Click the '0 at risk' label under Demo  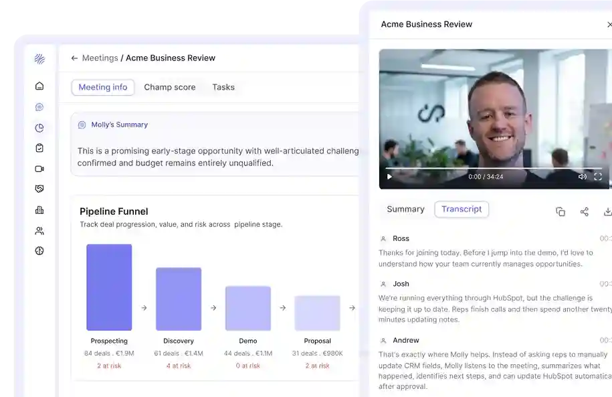(248, 366)
